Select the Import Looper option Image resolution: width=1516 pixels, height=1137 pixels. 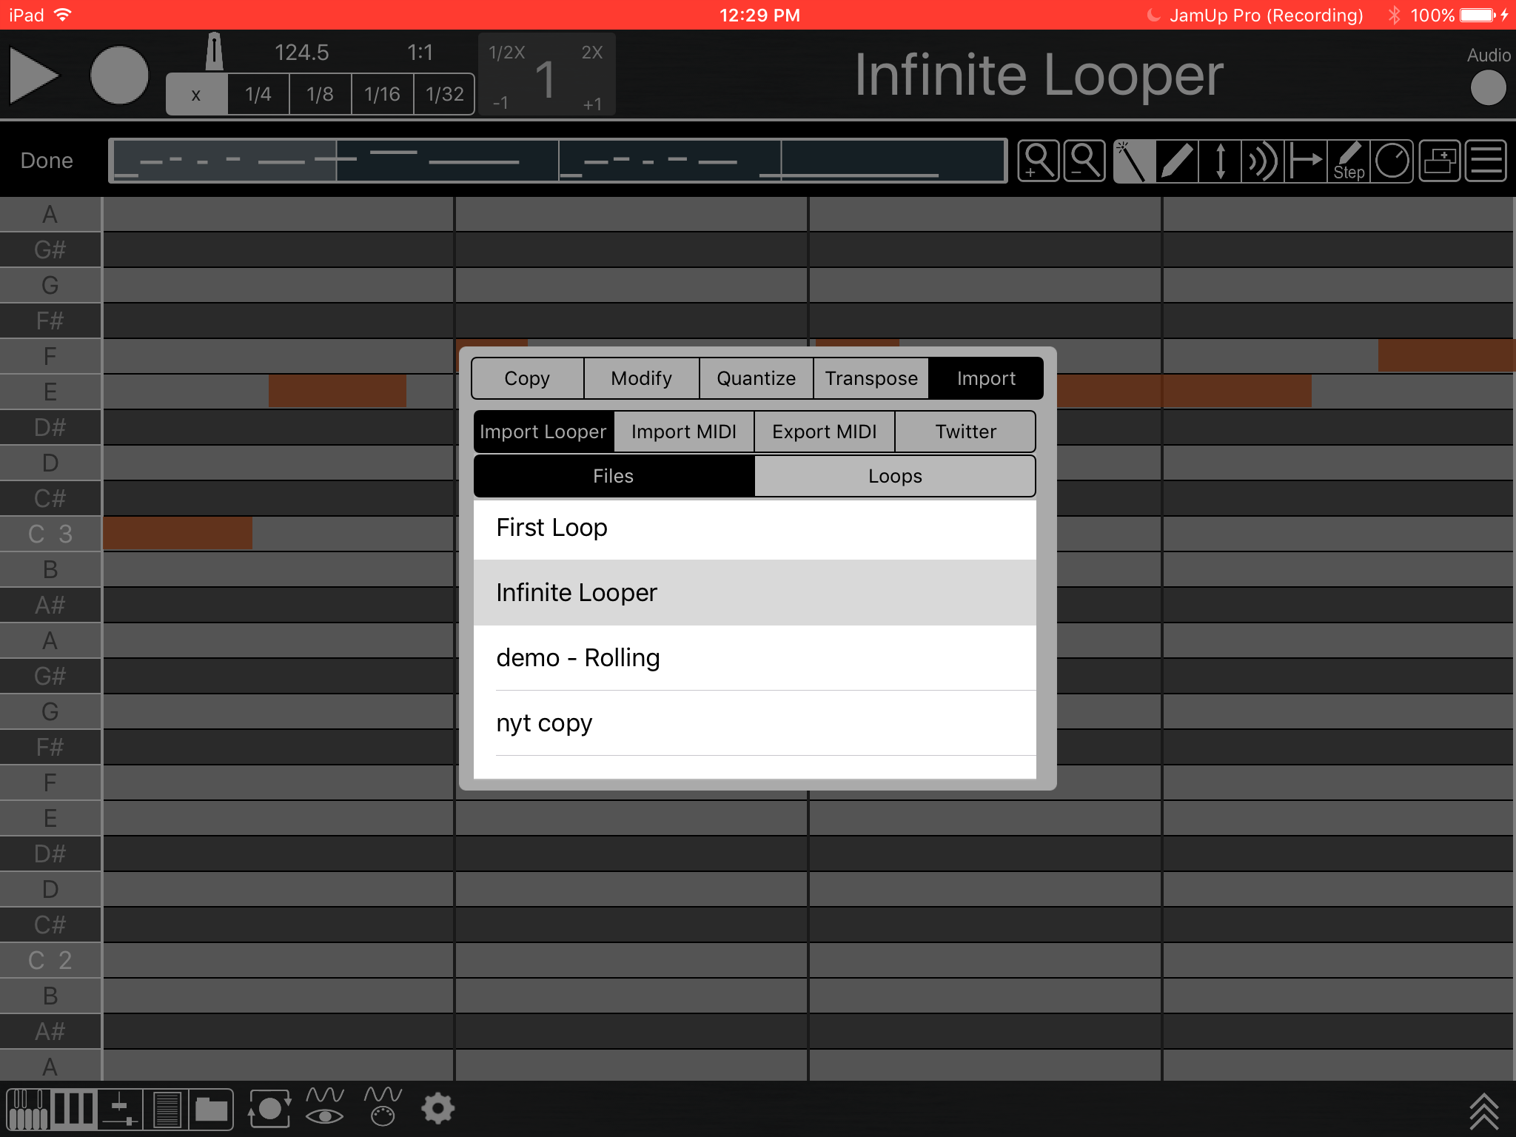click(x=543, y=432)
